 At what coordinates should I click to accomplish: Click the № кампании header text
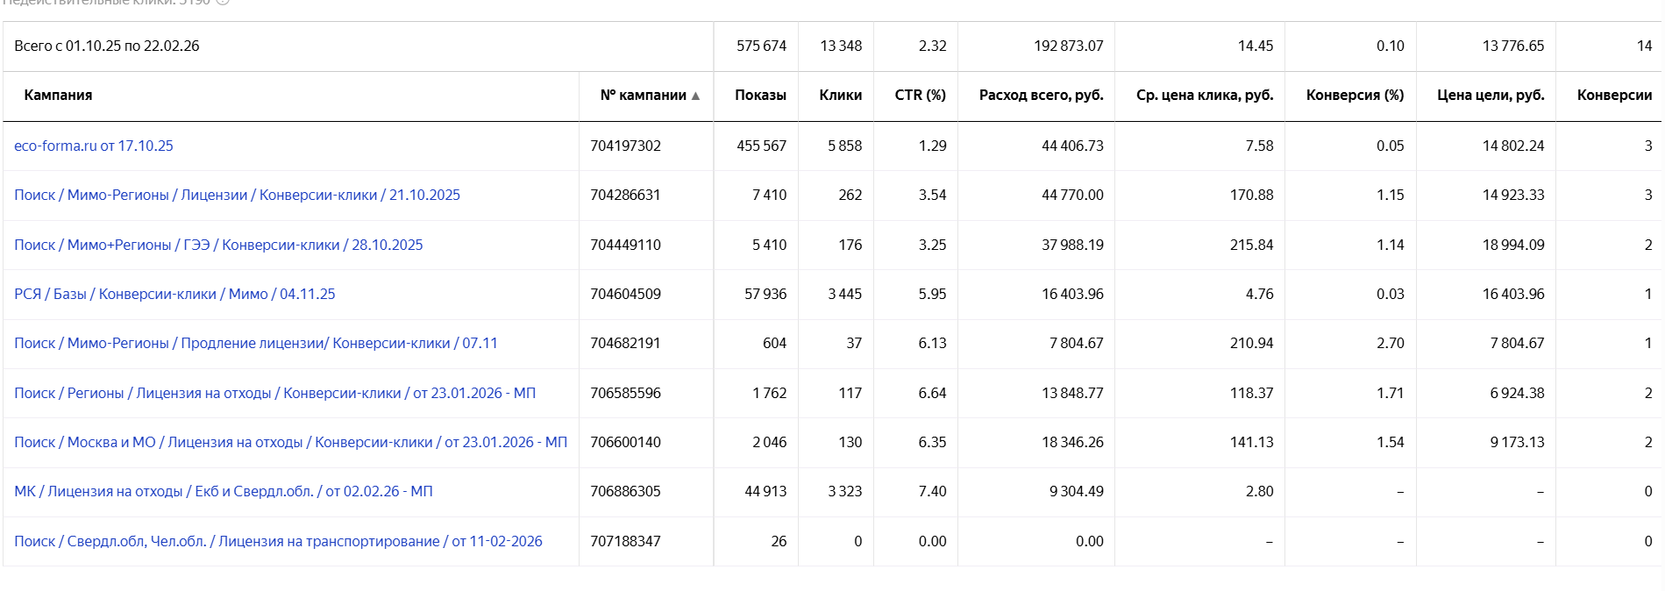(643, 95)
